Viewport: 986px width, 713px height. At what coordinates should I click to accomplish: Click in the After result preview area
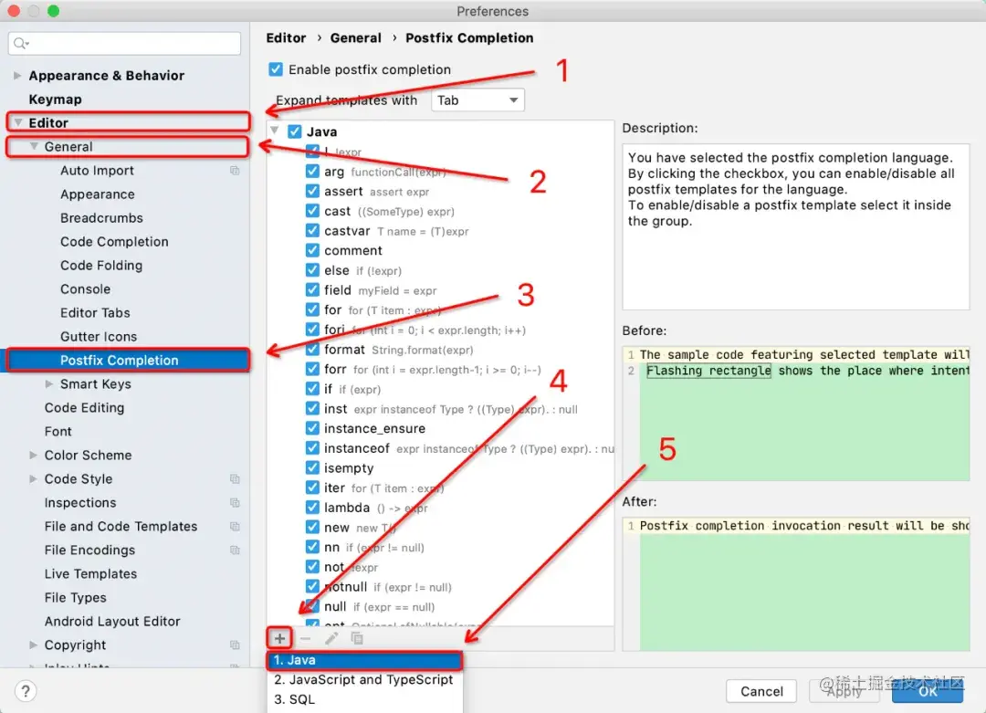(796, 584)
